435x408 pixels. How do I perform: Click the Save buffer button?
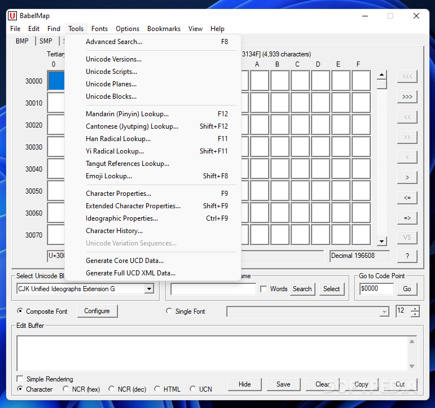pyautogui.click(x=283, y=384)
